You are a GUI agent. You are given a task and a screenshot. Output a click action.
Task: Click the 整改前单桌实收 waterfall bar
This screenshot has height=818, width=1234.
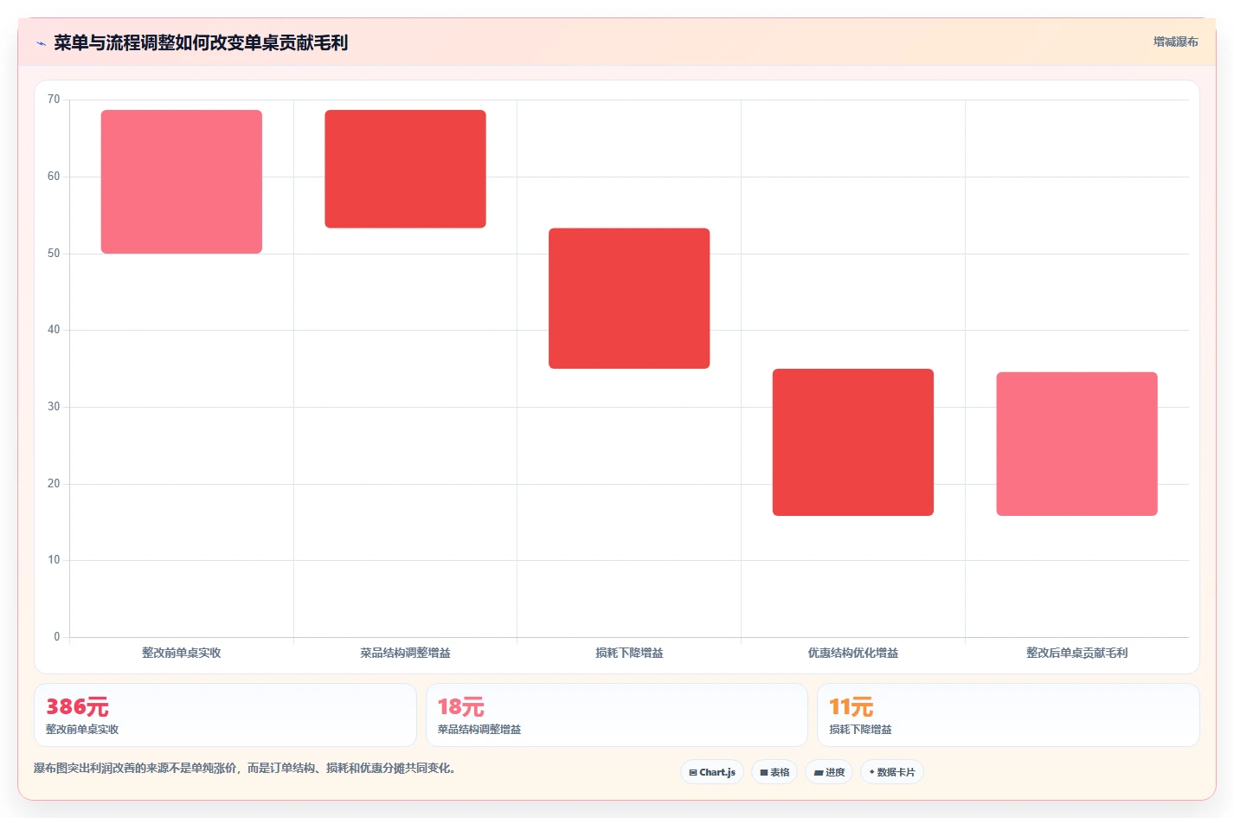pyautogui.click(x=182, y=182)
